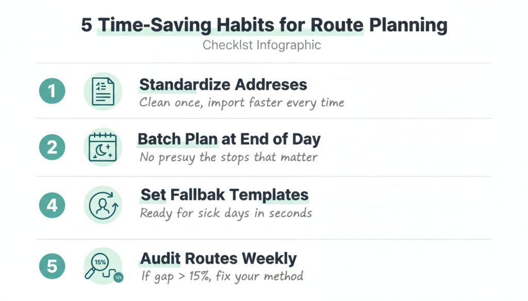Image resolution: width=528 pixels, height=301 pixels.
Task: Select the number 1 green circle
Action: click(x=52, y=92)
